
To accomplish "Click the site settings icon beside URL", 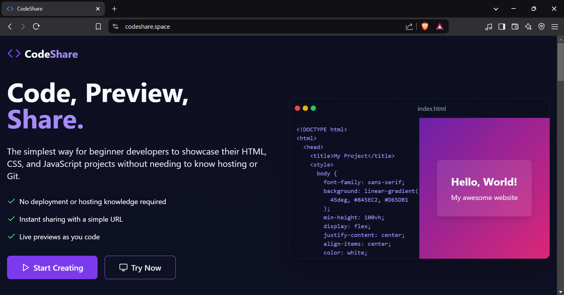I will click(116, 27).
